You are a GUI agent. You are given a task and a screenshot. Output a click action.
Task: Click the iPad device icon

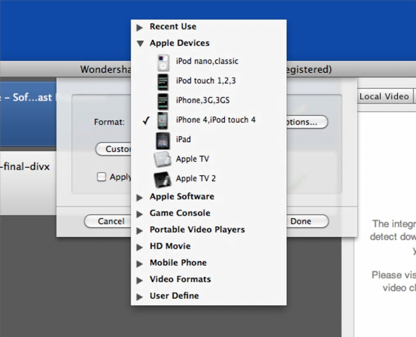[x=163, y=141]
